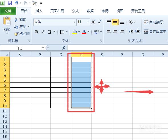Save the workbook with the floppy disk icon
168x140 pixels.
[10, 3]
